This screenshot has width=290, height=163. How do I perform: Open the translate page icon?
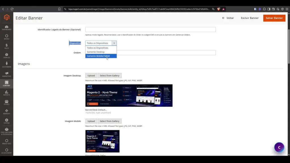(213, 9)
